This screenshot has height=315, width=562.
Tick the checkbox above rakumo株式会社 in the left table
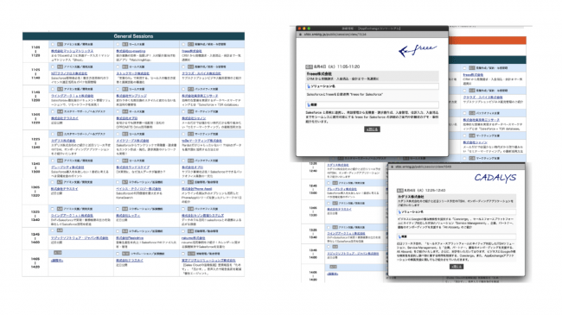coord(183,231)
